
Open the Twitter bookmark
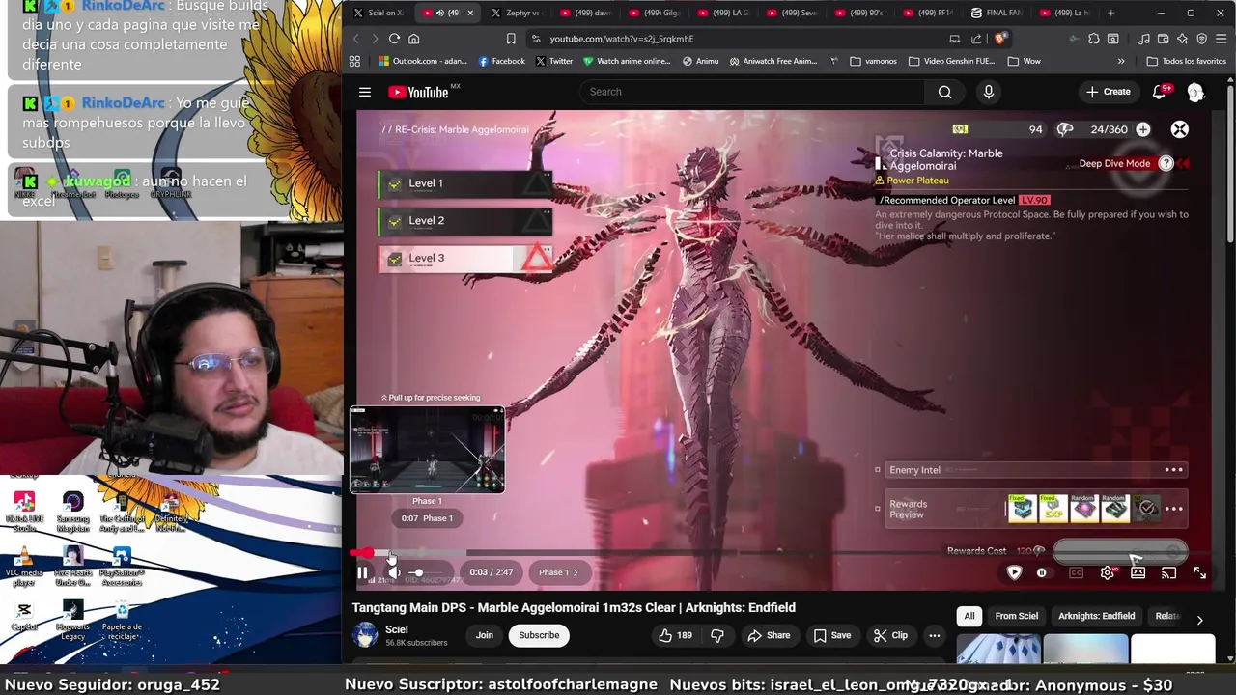pyautogui.click(x=554, y=61)
